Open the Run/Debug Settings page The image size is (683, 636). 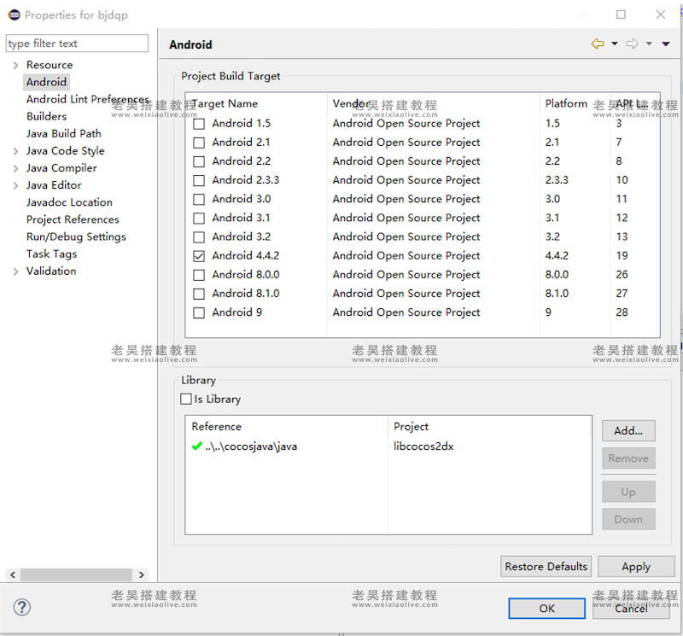click(x=76, y=236)
